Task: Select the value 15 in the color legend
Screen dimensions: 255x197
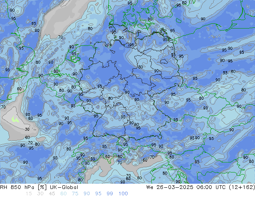Action: 29,194
